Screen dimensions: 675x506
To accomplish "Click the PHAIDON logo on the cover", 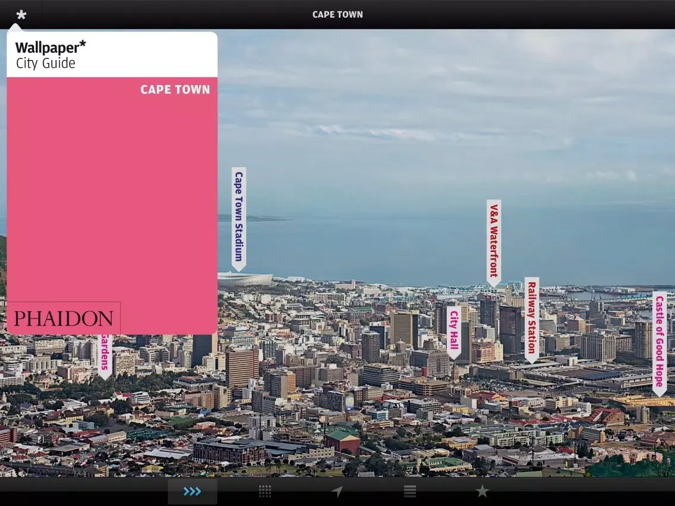I will coord(64,318).
